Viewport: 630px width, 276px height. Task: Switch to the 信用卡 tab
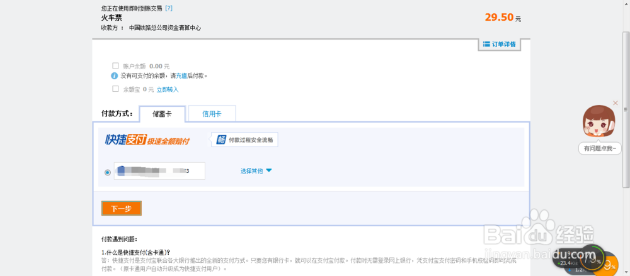pos(212,114)
